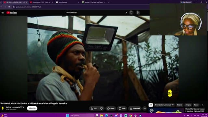
Task: Open the taskbar clock and date
Action: [204, 115]
